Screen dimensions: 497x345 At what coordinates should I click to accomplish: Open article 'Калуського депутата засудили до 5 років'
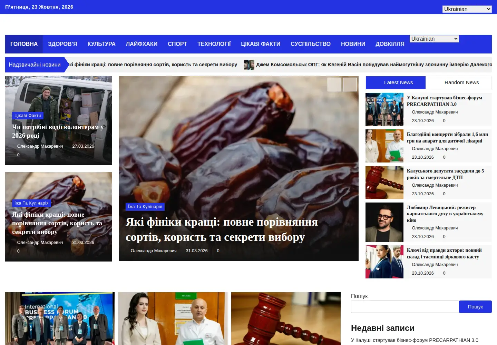[445, 174]
